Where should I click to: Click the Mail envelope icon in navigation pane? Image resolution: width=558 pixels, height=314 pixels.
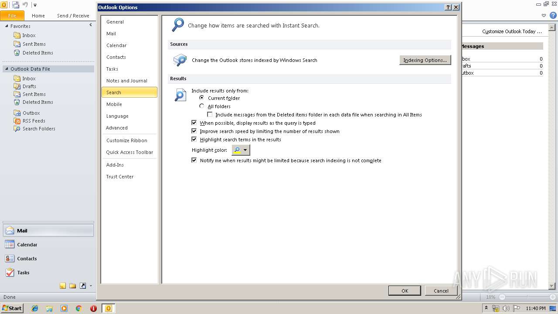pos(10,231)
